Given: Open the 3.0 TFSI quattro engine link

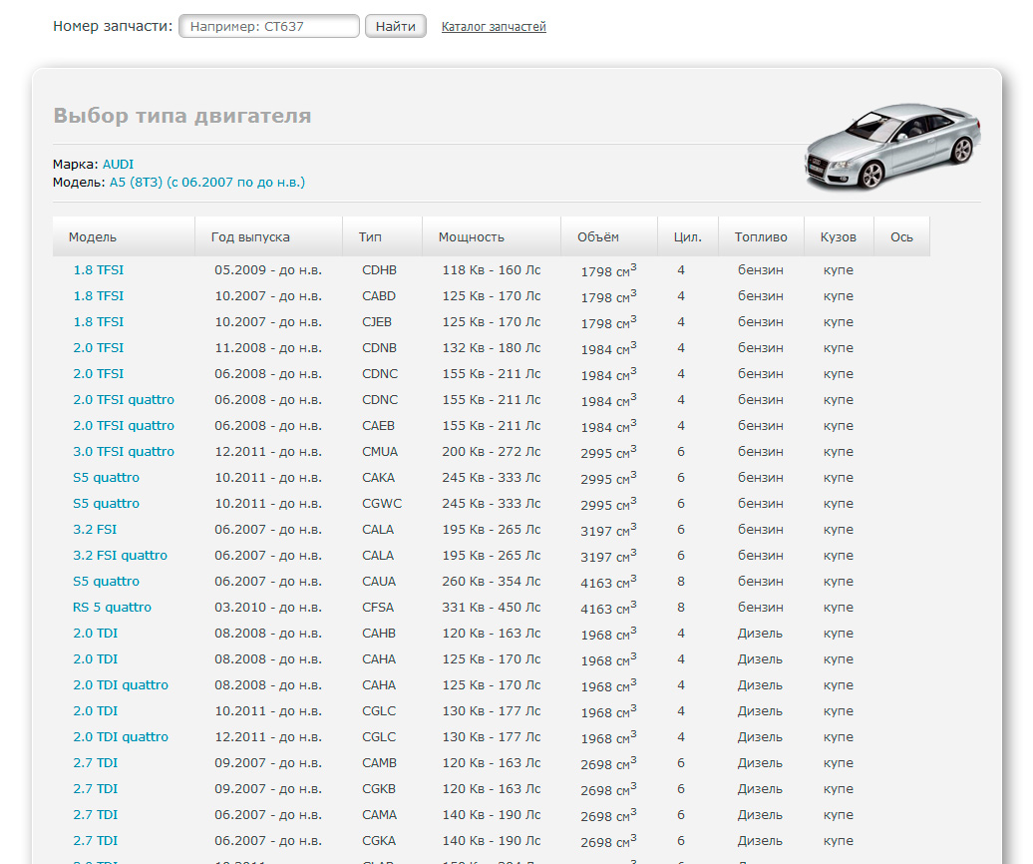Looking at the screenshot, I should pos(124,452).
